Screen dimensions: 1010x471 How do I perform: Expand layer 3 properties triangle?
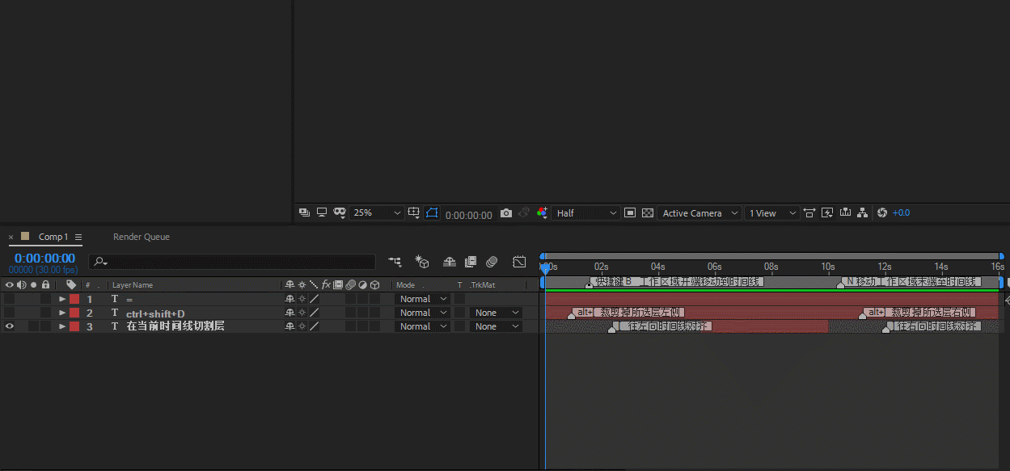click(62, 326)
